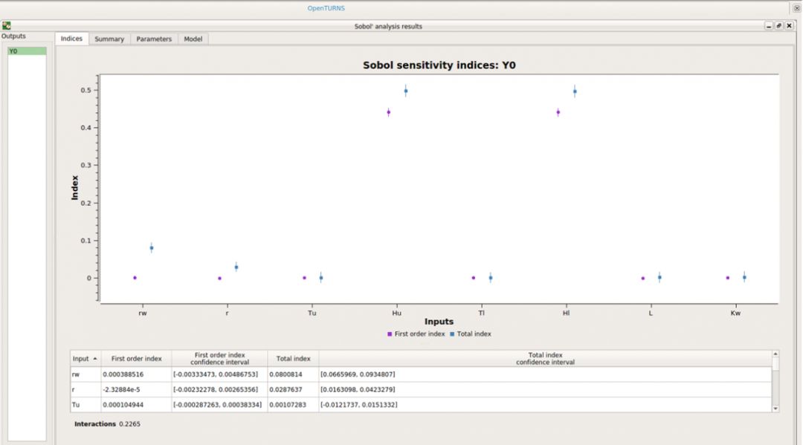
Task: Click the table scrollbar up arrow
Action: (775, 354)
